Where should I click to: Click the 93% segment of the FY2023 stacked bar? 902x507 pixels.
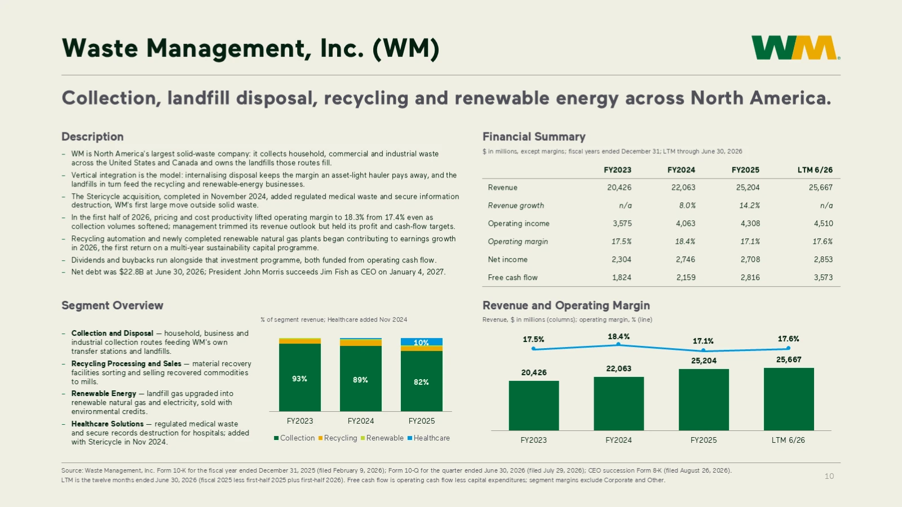coord(300,377)
